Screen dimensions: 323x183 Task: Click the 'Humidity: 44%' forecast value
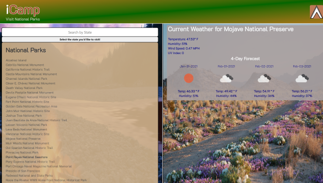[227, 96]
